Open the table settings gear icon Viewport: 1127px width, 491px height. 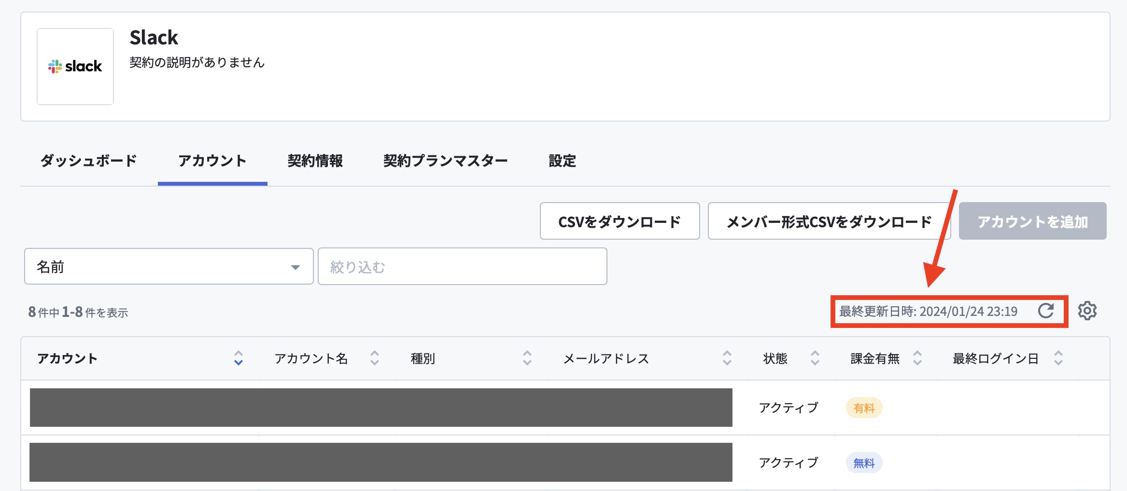(x=1087, y=311)
